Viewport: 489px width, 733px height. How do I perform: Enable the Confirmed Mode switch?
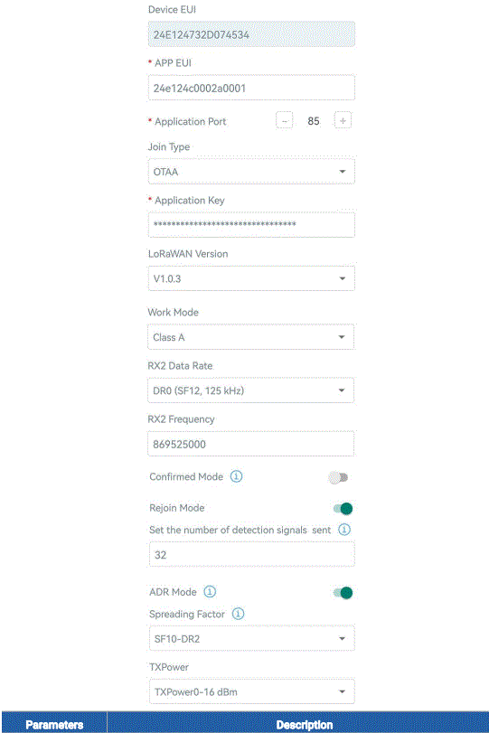338,477
